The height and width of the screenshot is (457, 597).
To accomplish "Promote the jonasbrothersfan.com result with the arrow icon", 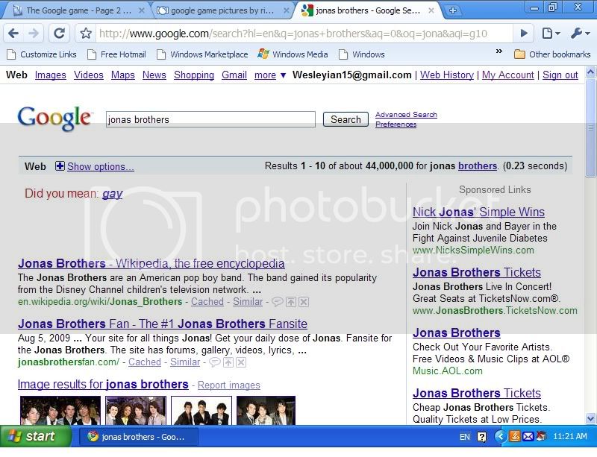I will 228,362.
